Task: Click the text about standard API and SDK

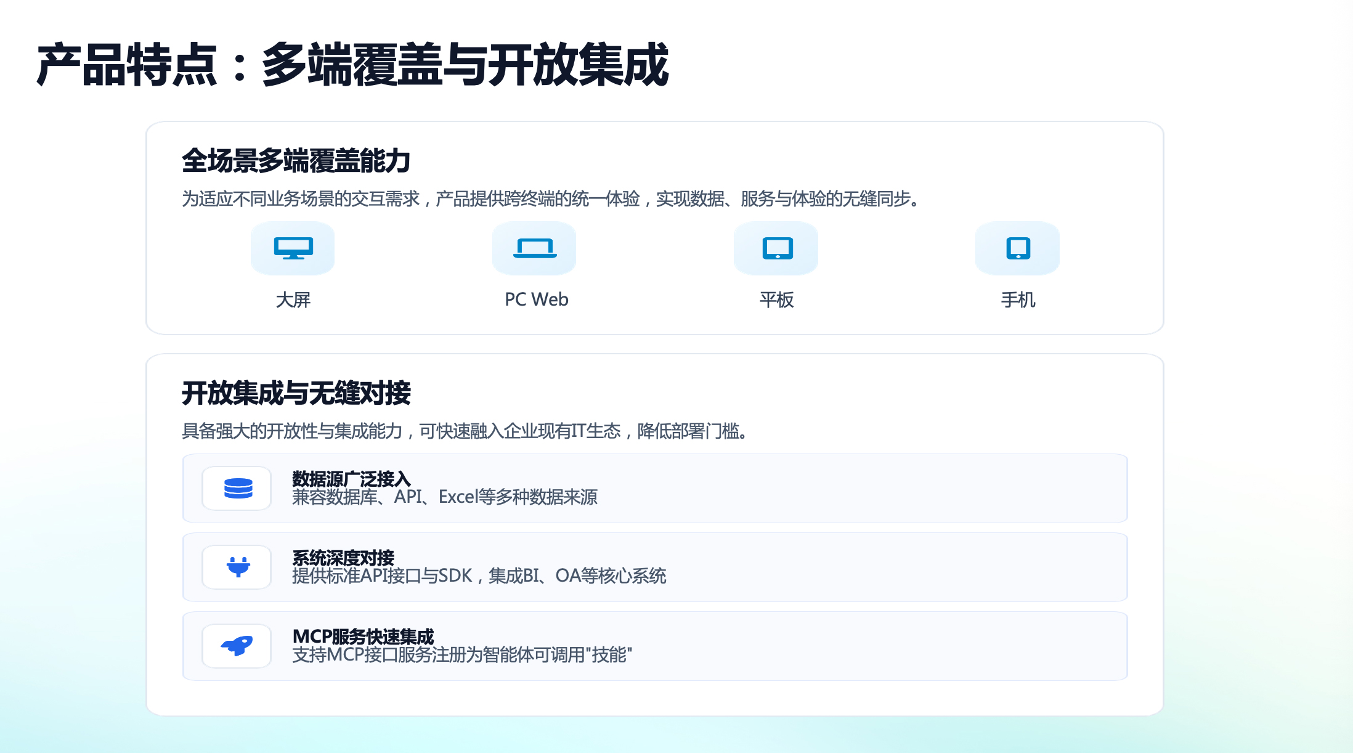Action: 479,576
